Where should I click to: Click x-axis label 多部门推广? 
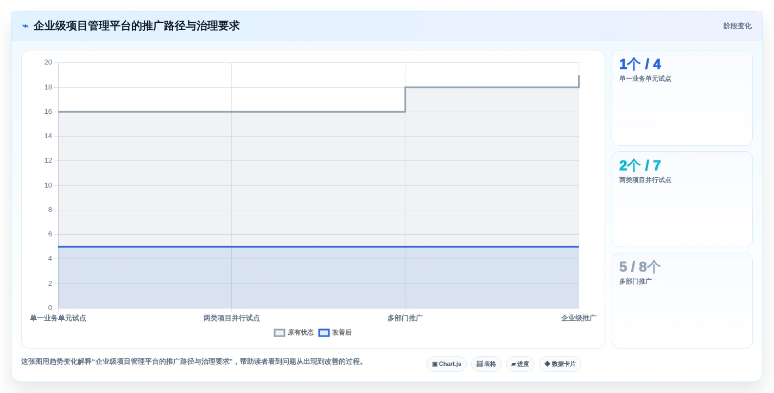click(405, 318)
